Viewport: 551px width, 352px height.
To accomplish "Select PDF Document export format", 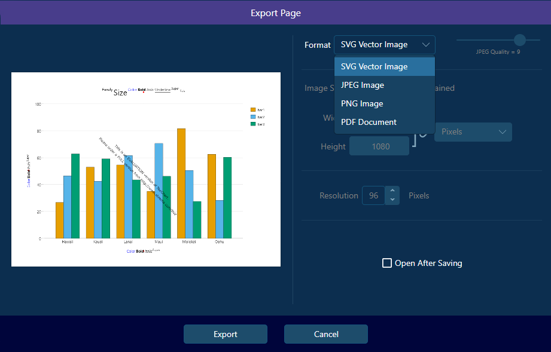I will pyautogui.click(x=385, y=122).
